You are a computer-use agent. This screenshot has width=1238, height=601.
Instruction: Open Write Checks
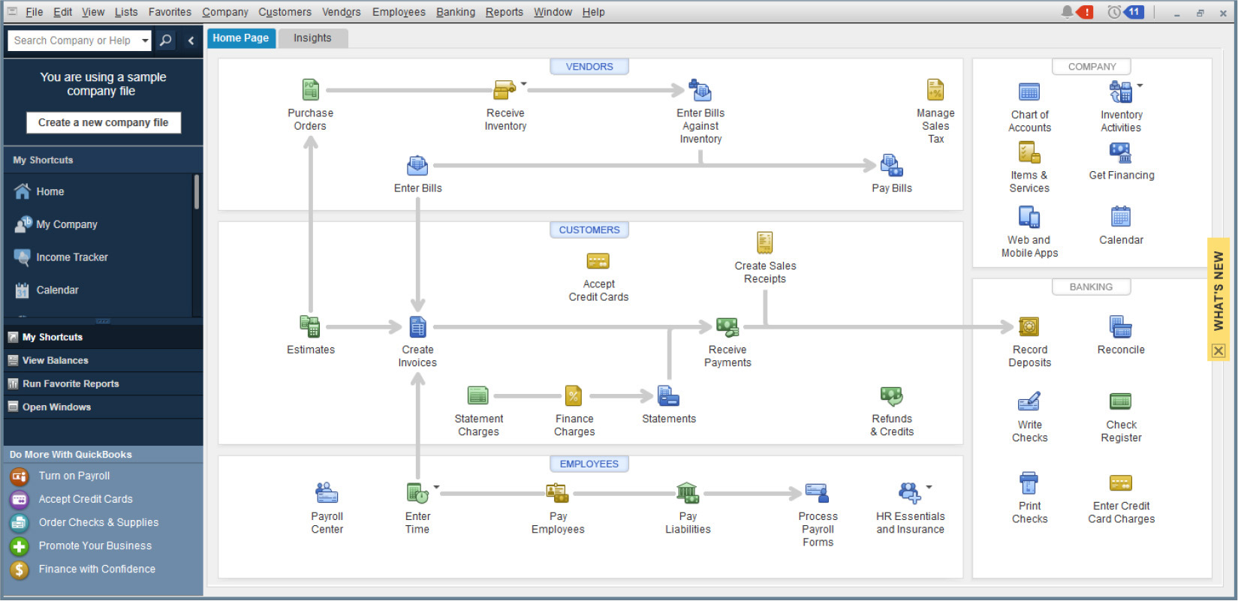click(x=1029, y=401)
